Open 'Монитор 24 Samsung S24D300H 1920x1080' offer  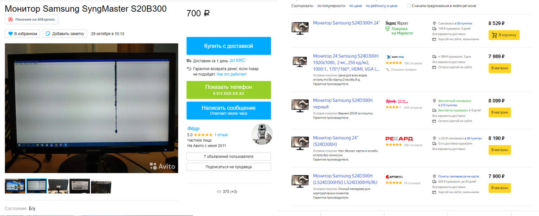point(346,63)
